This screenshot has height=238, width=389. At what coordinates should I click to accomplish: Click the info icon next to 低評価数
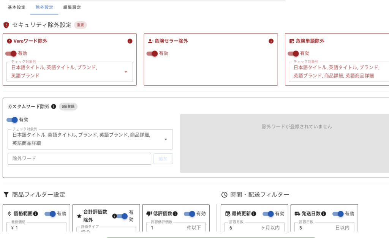pos(175,214)
